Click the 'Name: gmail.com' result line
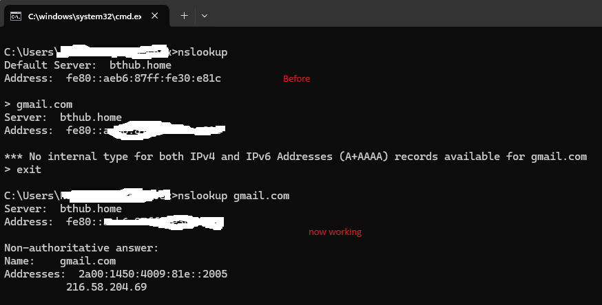Image resolution: width=602 pixels, height=305 pixels. tap(60, 261)
